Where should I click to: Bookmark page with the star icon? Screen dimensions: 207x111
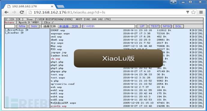point(193,12)
